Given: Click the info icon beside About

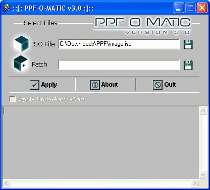Looking at the screenshot, I should pyautogui.click(x=95, y=85).
